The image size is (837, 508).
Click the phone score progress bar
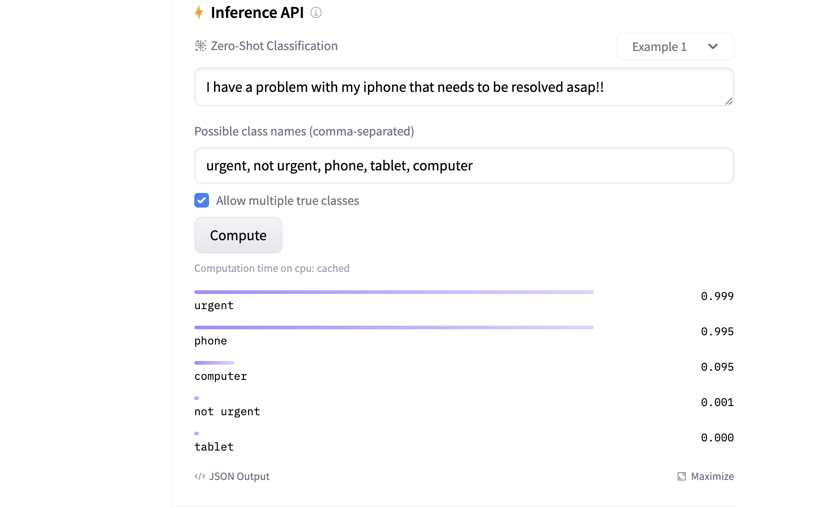[x=394, y=327]
